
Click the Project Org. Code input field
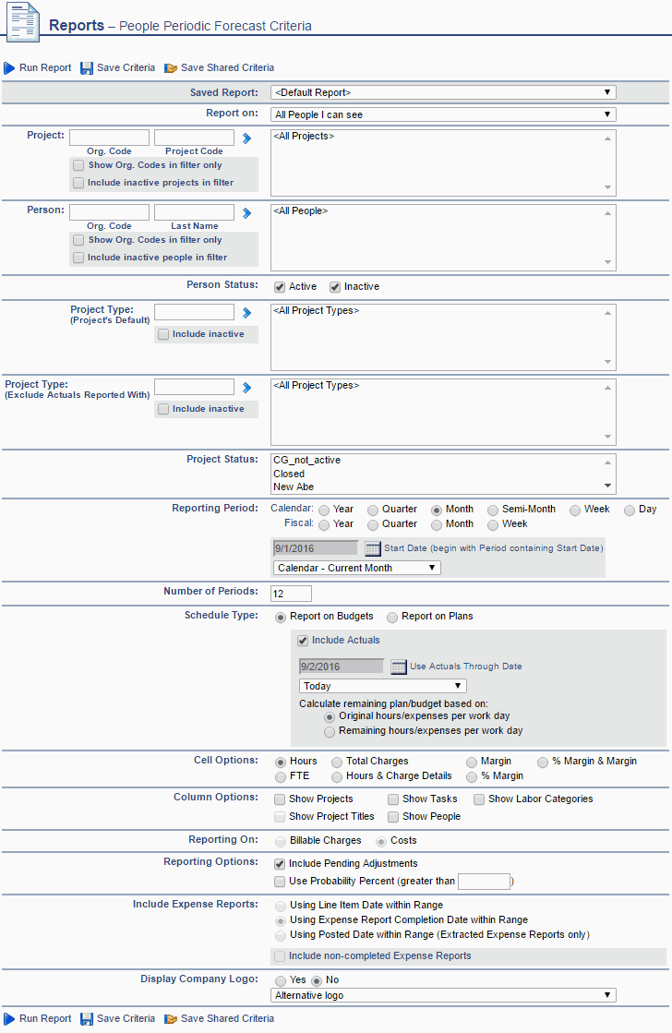point(109,137)
